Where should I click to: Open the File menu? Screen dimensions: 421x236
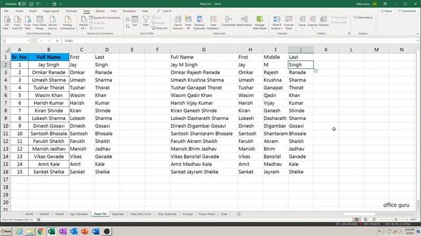pyautogui.click(x=6, y=11)
